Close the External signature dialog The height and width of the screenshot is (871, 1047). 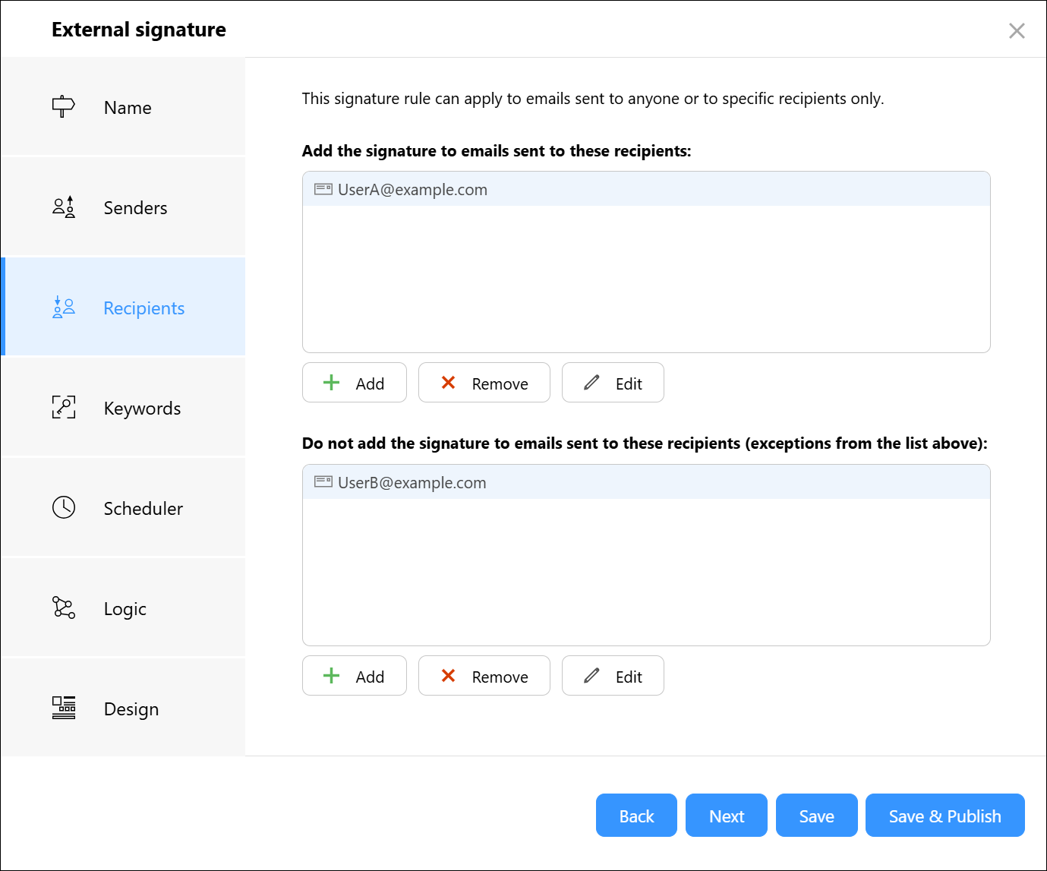(x=1017, y=30)
